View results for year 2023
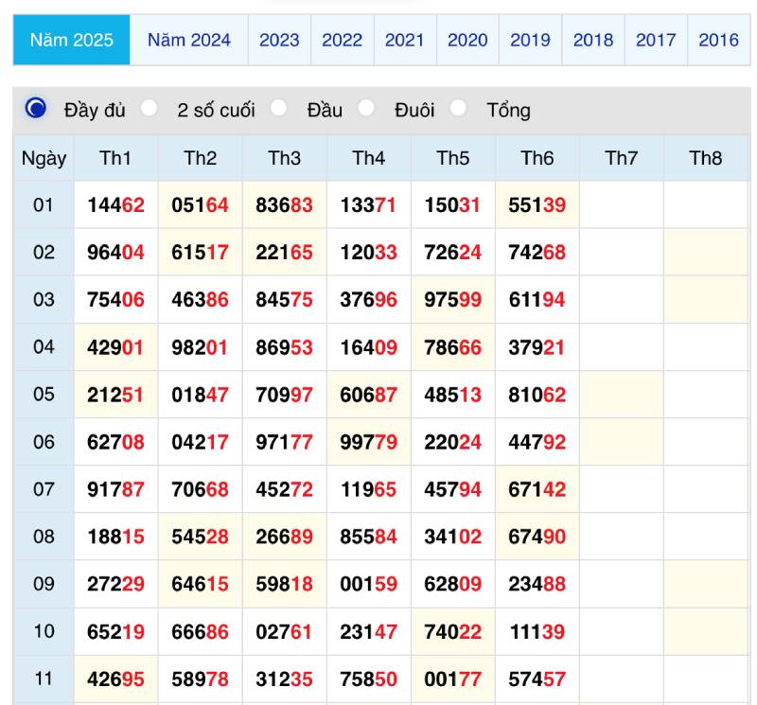 279,40
